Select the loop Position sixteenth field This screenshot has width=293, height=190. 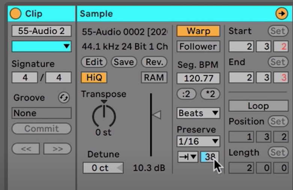[281, 137]
